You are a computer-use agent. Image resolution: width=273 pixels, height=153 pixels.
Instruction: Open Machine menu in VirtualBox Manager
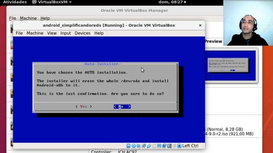(28, 18)
